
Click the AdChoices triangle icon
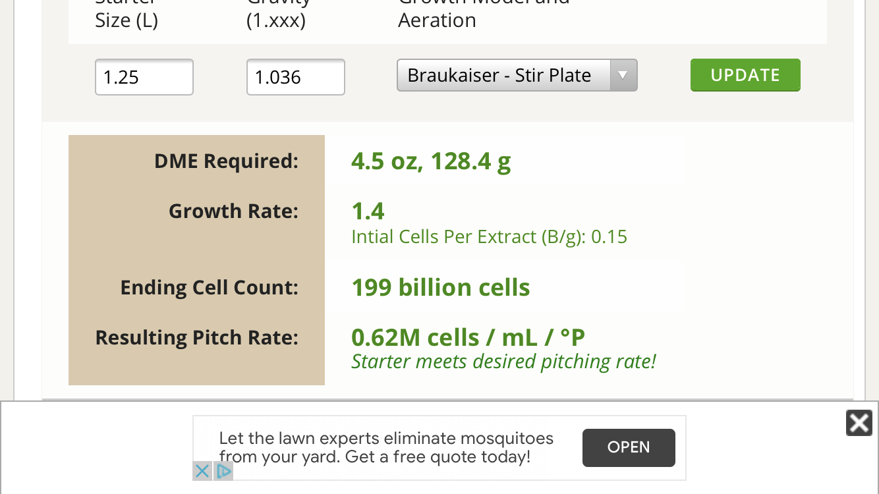pyautogui.click(x=224, y=471)
